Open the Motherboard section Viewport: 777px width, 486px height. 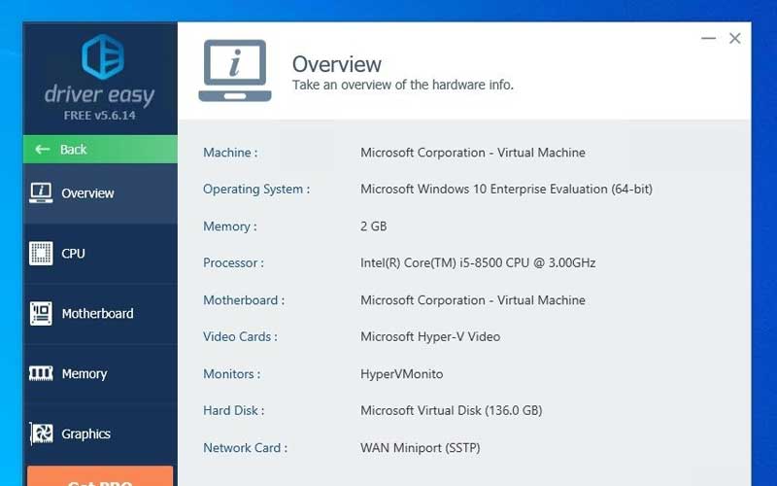(100, 313)
